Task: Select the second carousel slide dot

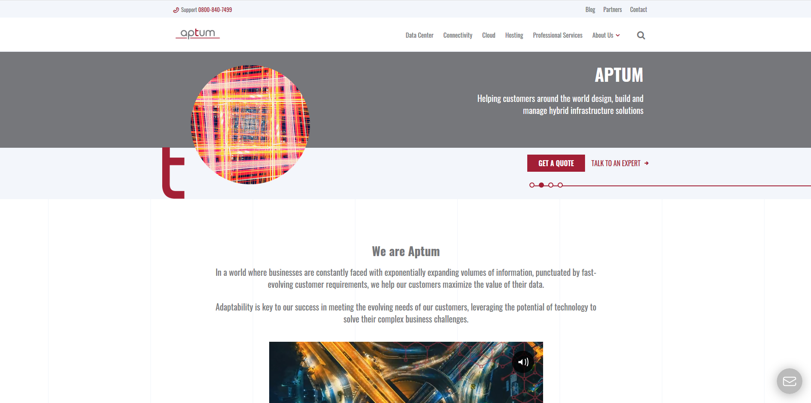Action: (541, 185)
